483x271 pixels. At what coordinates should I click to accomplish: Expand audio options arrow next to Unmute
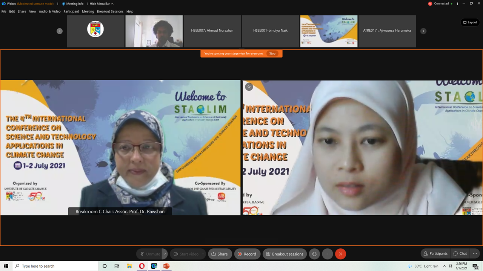tap(165, 254)
